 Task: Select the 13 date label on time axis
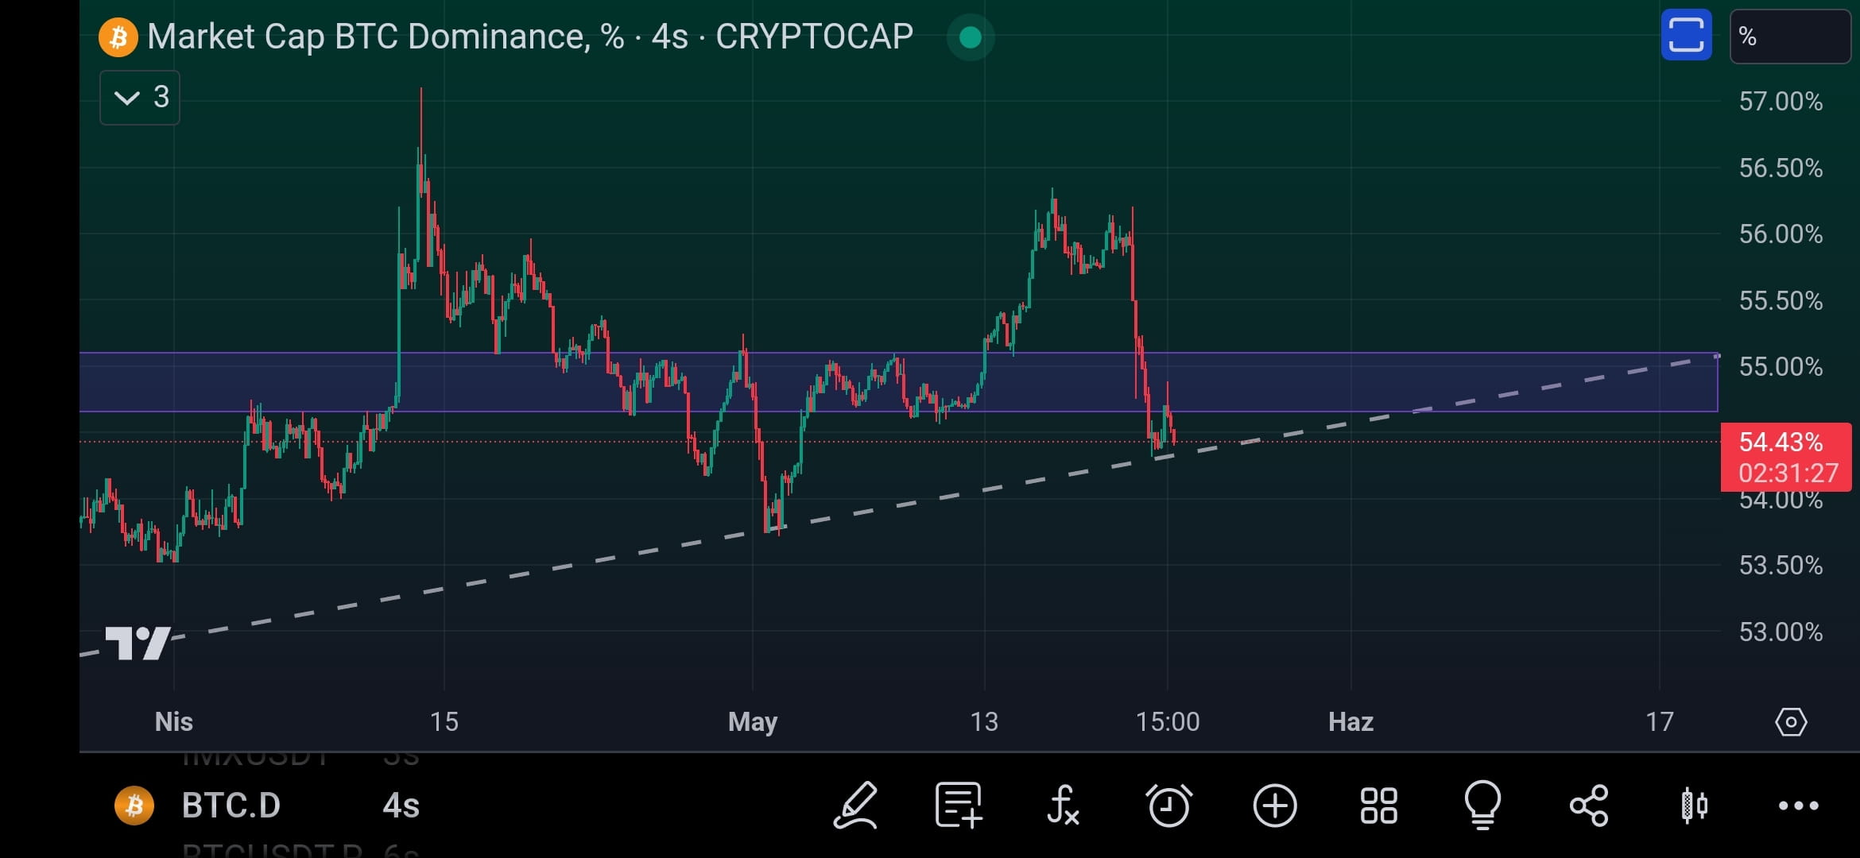pos(984,722)
